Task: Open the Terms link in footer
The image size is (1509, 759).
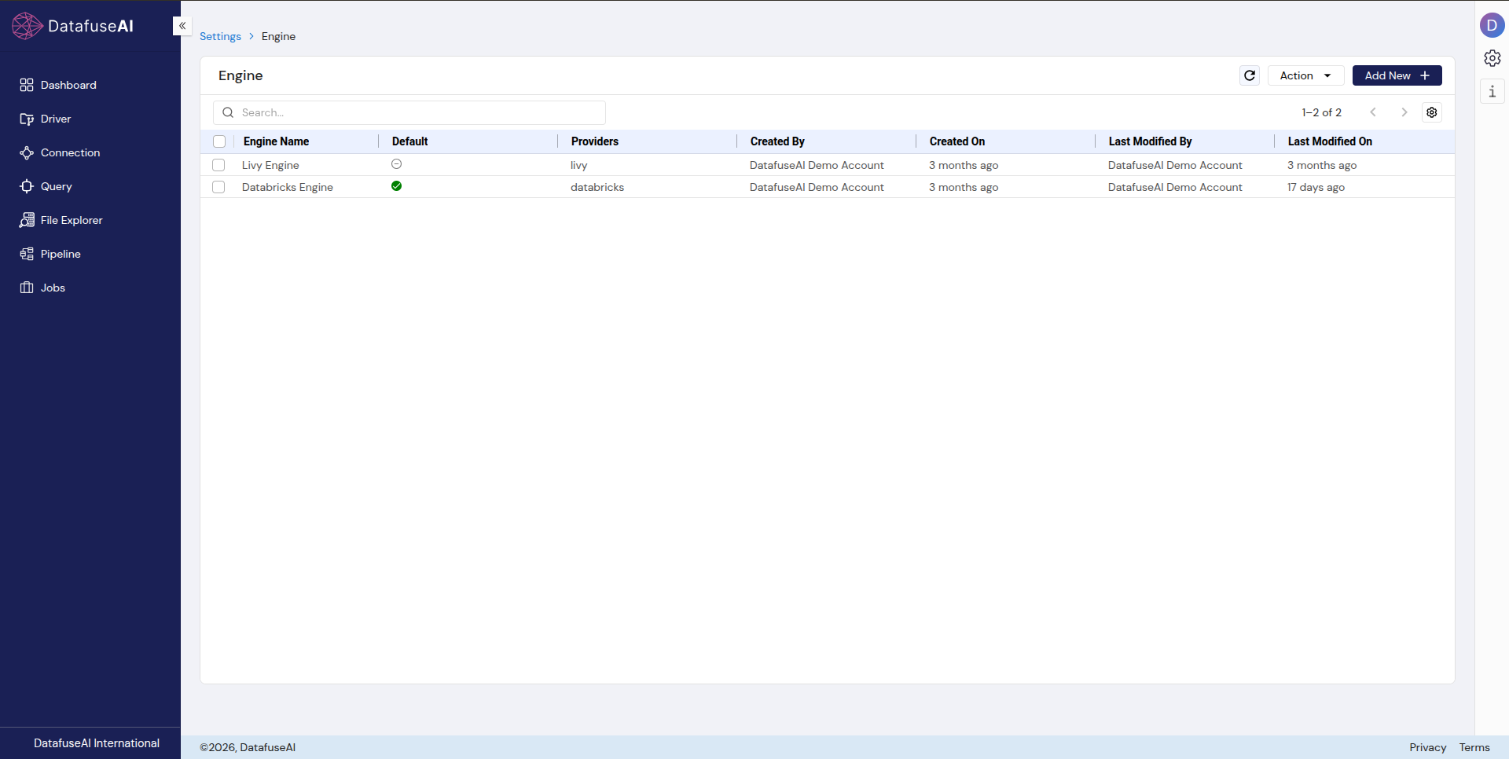Action: click(1474, 747)
